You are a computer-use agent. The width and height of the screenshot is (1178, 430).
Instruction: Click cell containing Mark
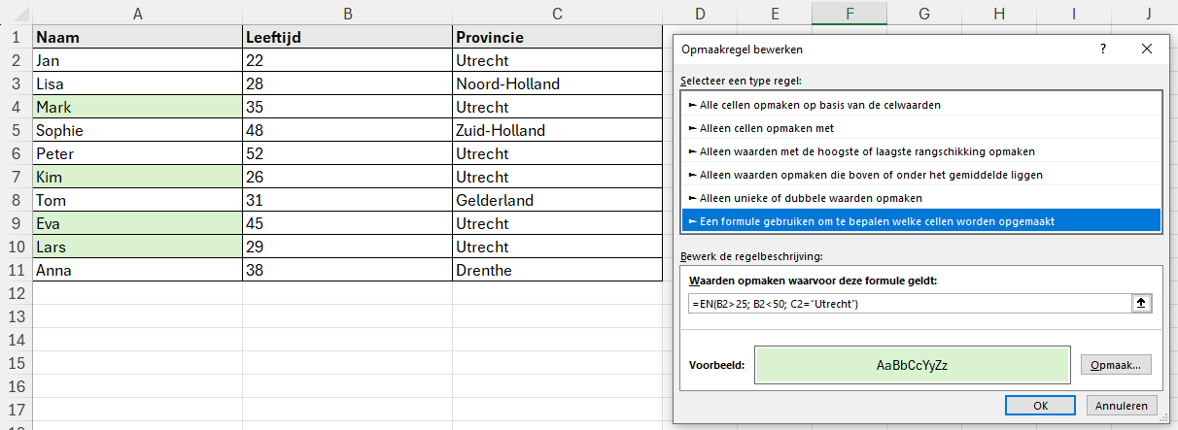(x=136, y=107)
